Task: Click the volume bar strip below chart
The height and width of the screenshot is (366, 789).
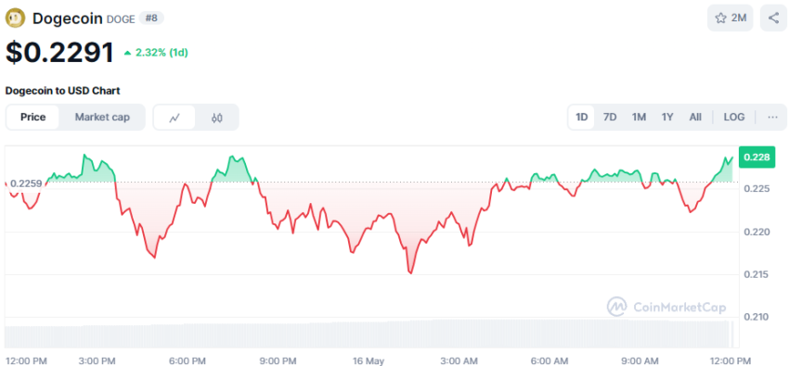Action: [369, 334]
